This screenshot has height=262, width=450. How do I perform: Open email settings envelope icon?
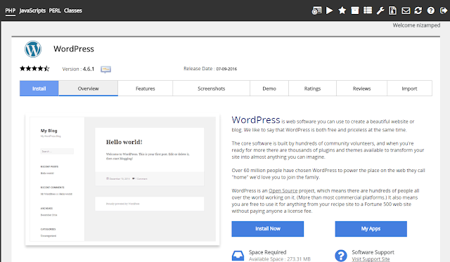(406, 11)
